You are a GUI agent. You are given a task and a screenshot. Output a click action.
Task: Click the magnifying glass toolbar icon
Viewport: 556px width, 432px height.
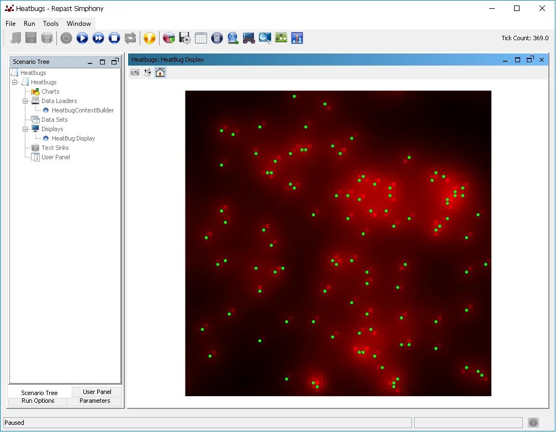(x=265, y=38)
